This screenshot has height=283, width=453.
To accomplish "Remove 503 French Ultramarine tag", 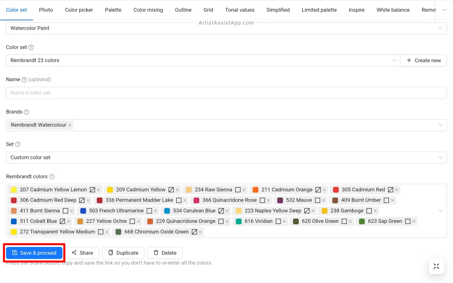I will coord(155,211).
